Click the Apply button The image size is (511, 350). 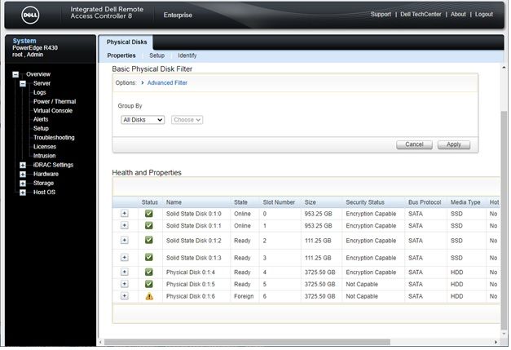pos(454,144)
